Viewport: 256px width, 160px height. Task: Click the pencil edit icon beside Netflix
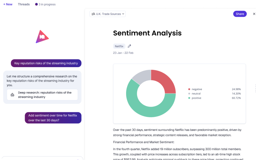pos(129,46)
